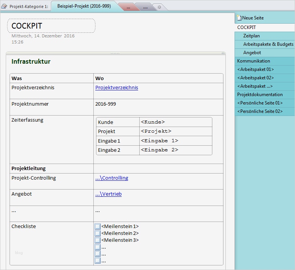Click the note container's top grip handle
The width and height of the screenshot is (295, 270).
[115, 54]
